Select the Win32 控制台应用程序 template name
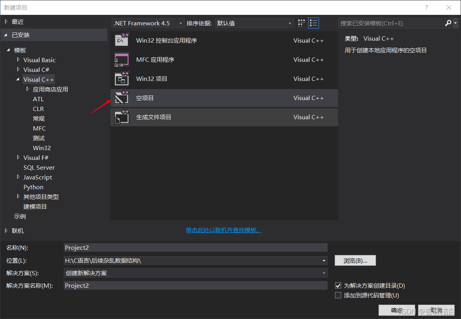This screenshot has width=461, height=319. 166,41
